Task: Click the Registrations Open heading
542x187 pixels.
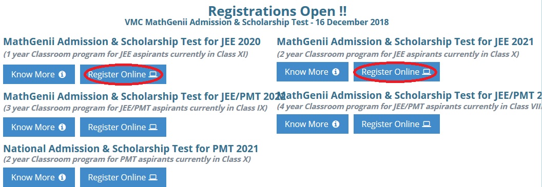Action: (277, 11)
